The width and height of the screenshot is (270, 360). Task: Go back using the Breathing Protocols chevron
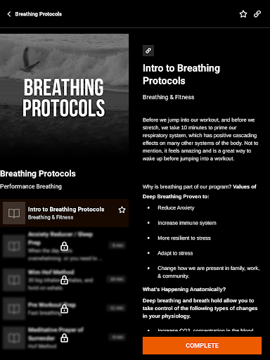click(x=9, y=14)
